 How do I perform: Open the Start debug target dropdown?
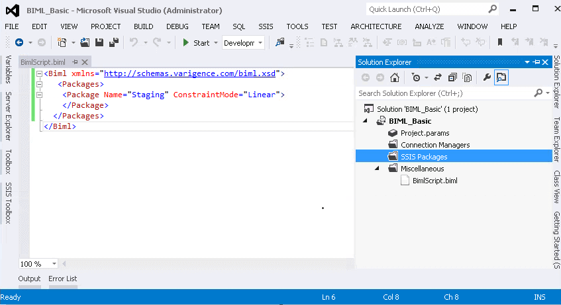pyautogui.click(x=216, y=43)
